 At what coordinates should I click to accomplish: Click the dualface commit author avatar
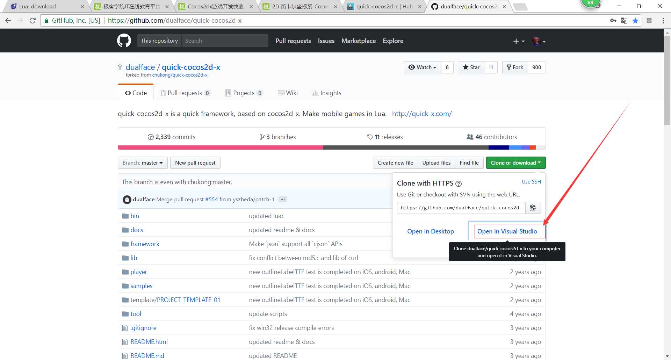click(127, 200)
